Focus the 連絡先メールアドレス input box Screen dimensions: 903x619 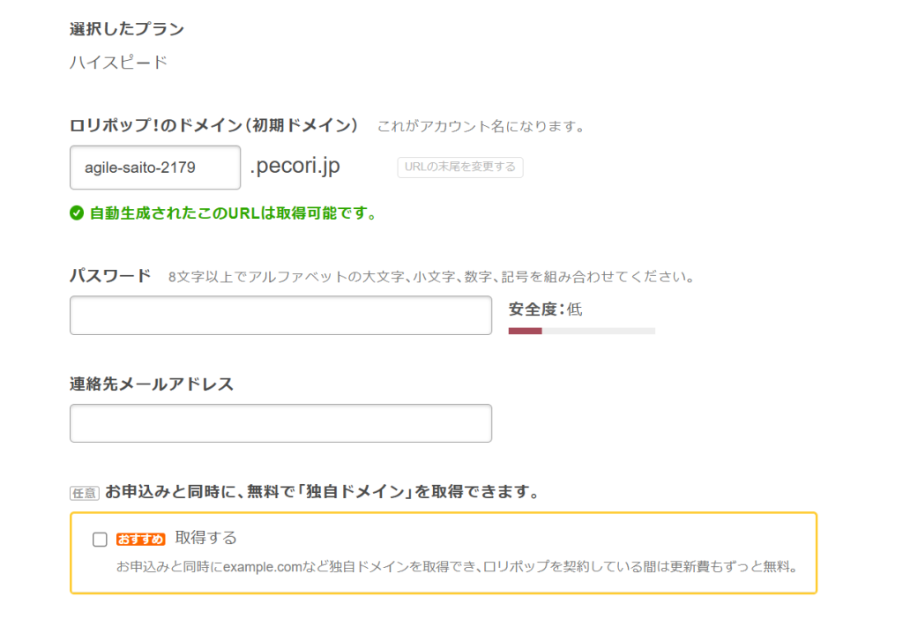(280, 423)
